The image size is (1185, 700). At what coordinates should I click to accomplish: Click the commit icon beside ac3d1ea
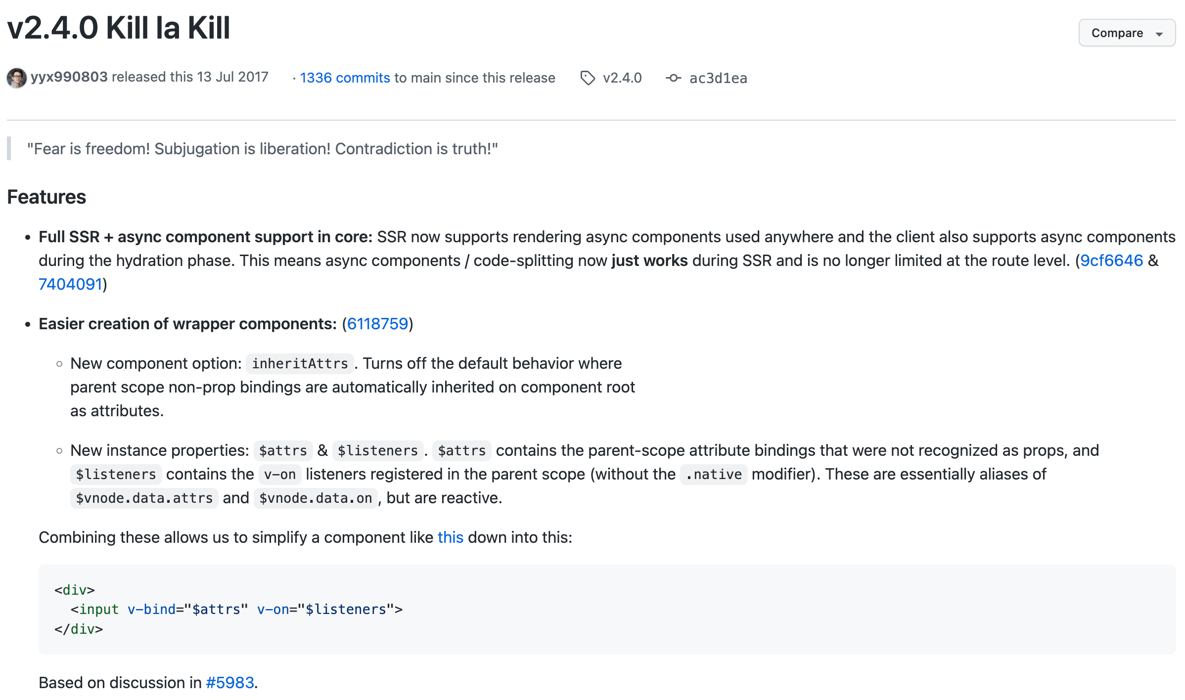click(x=673, y=78)
